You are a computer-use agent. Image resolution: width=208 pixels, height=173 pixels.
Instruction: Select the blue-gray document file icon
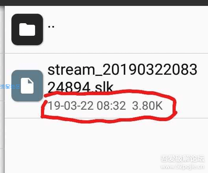(27, 86)
